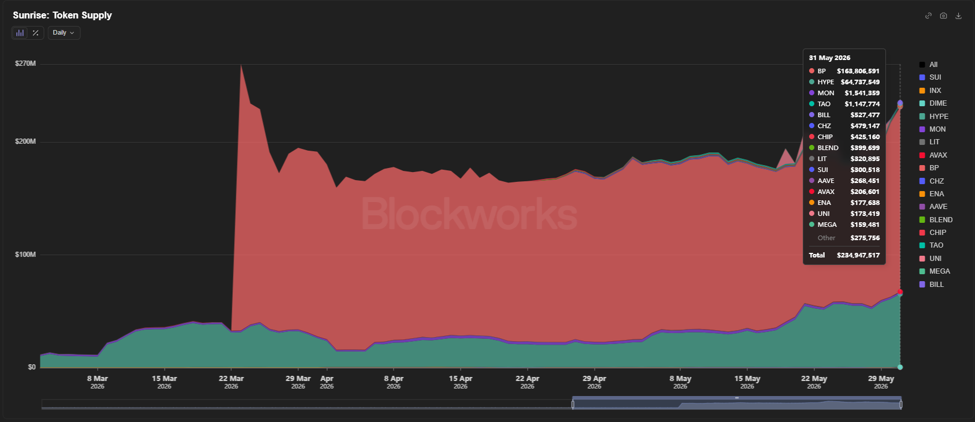Click the BILL legend entry
This screenshot has width=975, height=422.
pos(932,285)
